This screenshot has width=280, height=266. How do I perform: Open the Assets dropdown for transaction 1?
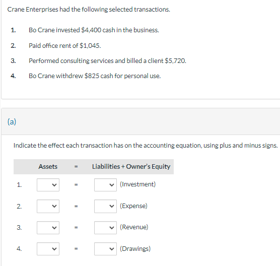[x=48, y=185]
